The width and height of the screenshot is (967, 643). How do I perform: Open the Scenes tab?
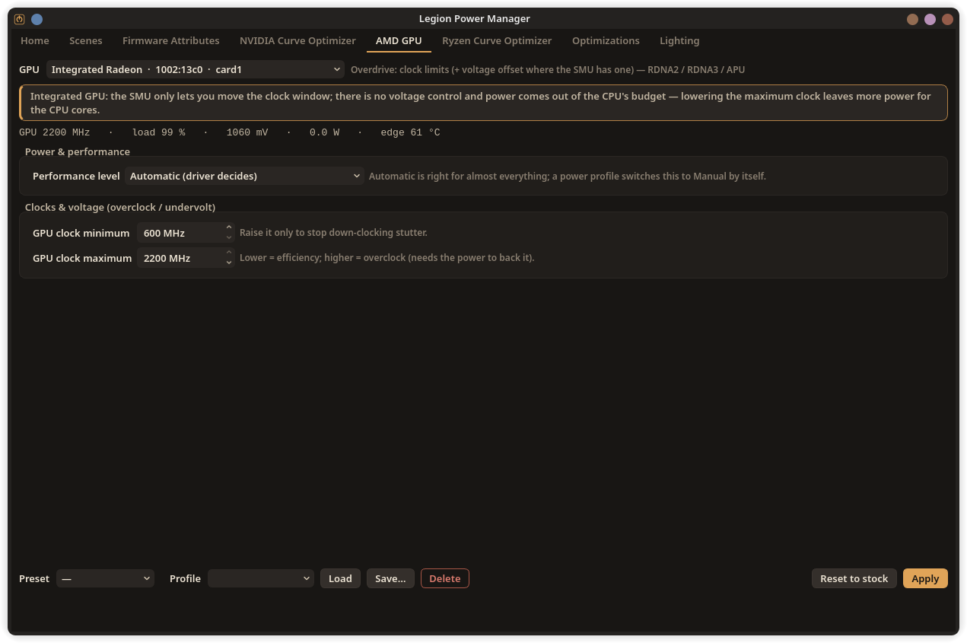click(x=86, y=40)
